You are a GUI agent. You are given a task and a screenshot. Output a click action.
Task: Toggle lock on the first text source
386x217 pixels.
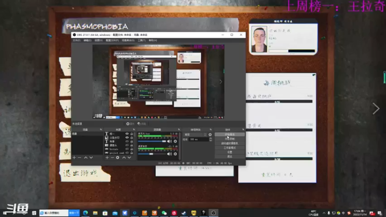(132, 134)
